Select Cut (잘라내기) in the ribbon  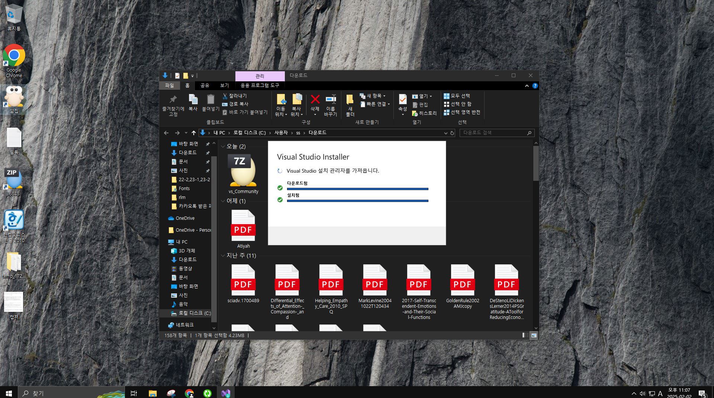(x=235, y=96)
